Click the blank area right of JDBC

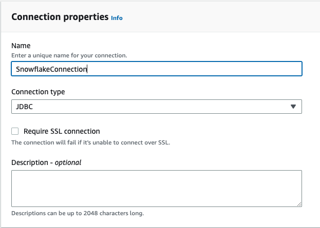click(154, 107)
